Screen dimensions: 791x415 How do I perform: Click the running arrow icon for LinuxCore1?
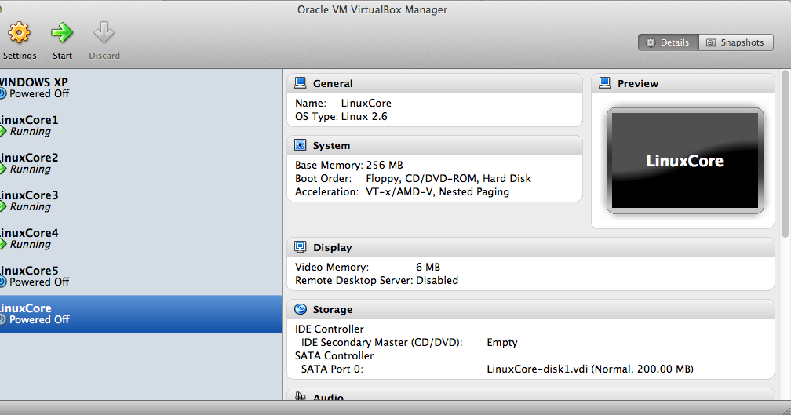tap(2, 132)
